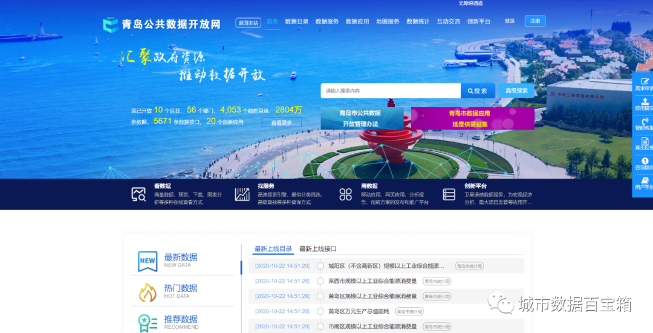Open 创新平台 in top navigation
This screenshot has width=653, height=333.
479,21
